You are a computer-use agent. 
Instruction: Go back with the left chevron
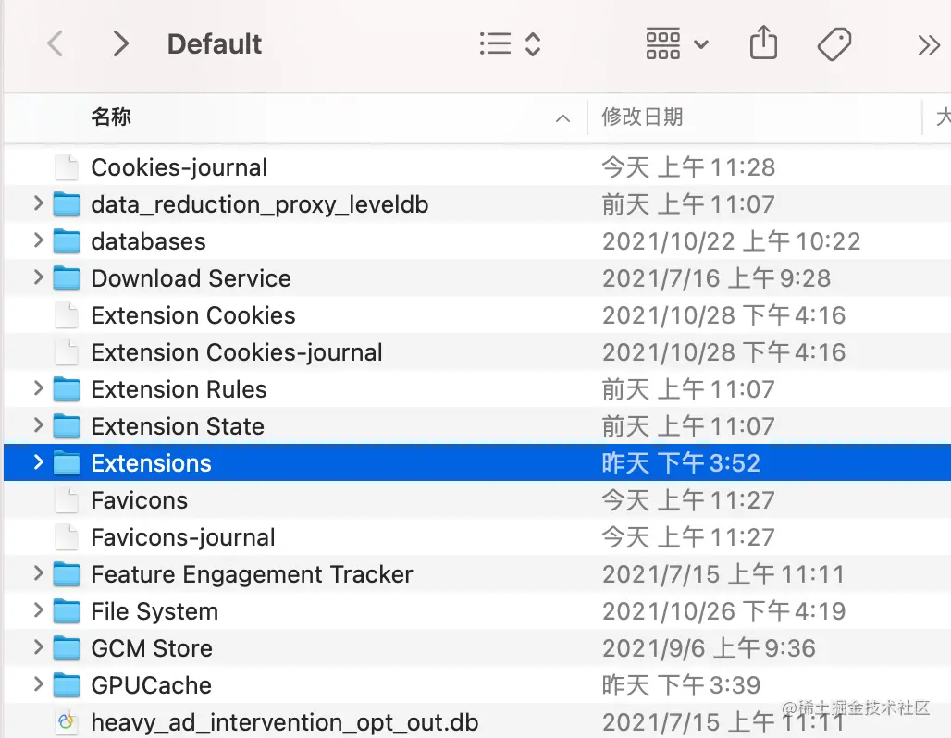click(x=56, y=44)
